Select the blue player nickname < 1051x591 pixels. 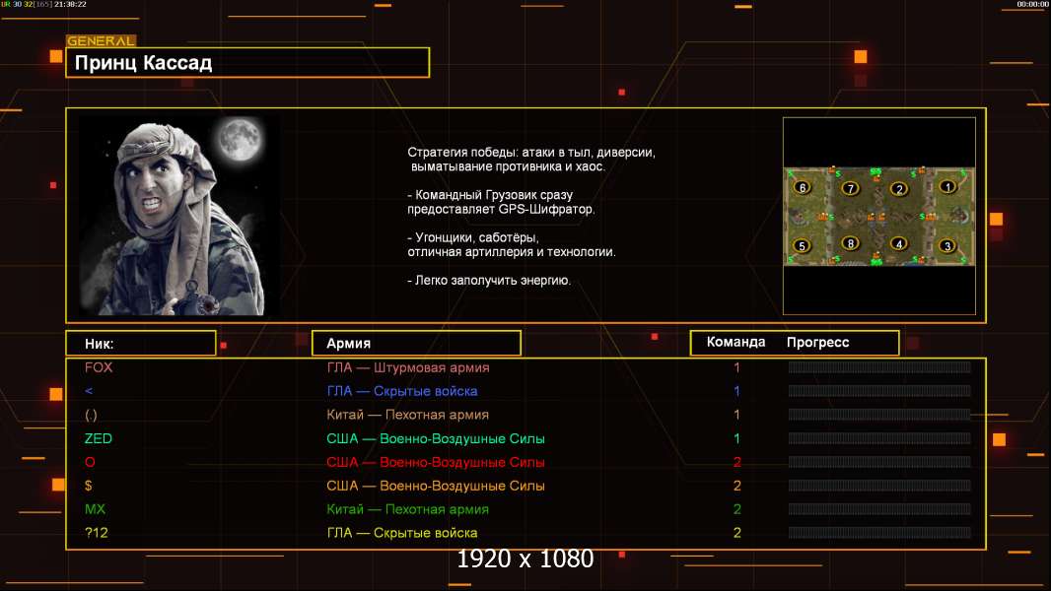[x=89, y=391]
